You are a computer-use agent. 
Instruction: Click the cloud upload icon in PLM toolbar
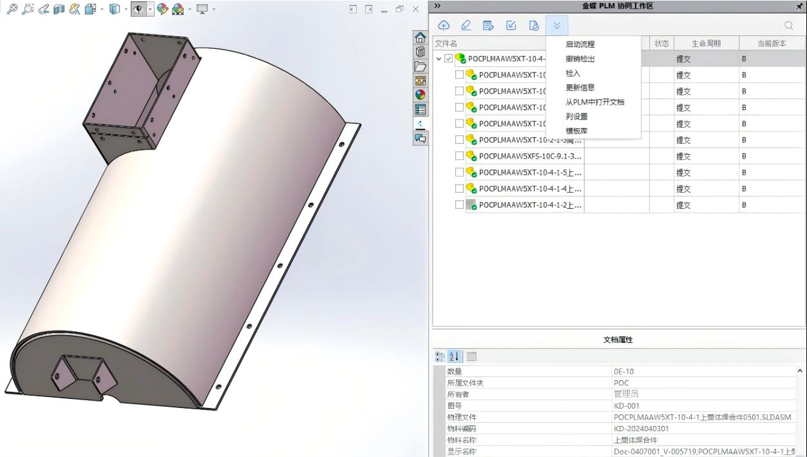[x=443, y=25]
